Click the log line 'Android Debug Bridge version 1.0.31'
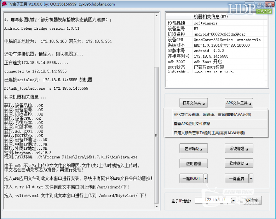 tap(42, 28)
